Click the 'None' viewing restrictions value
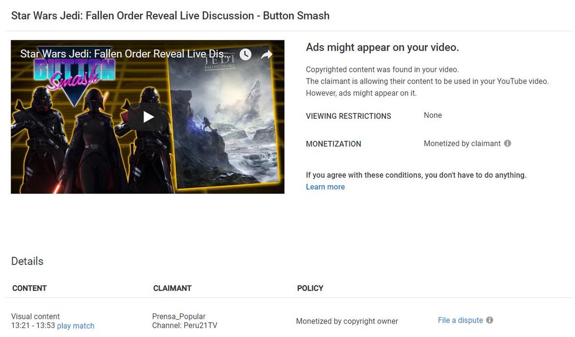 pos(433,115)
